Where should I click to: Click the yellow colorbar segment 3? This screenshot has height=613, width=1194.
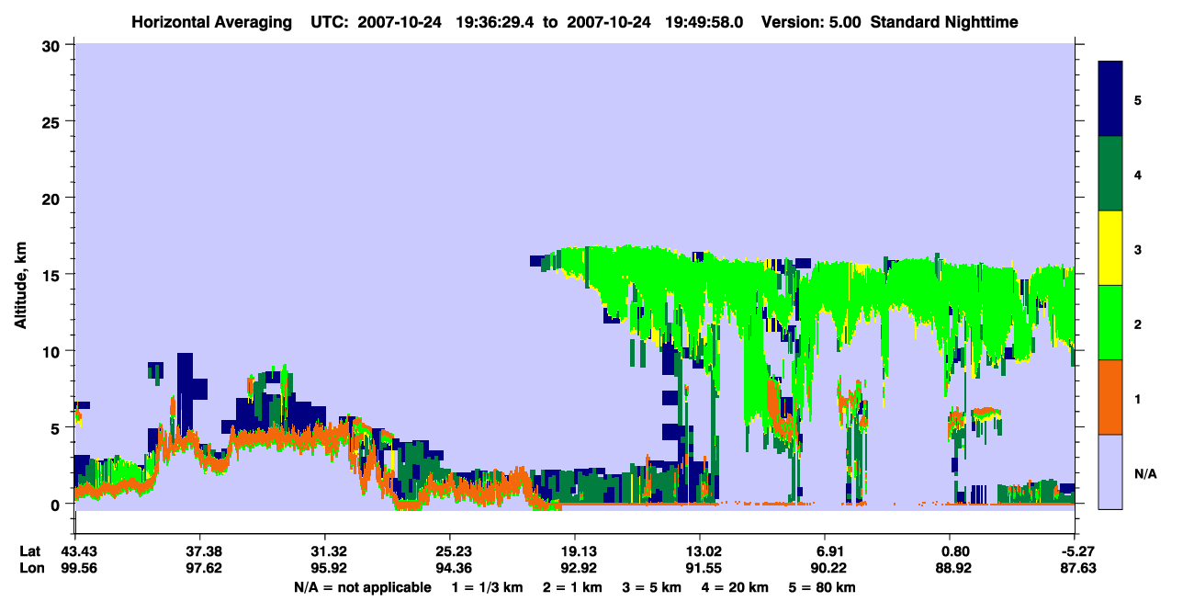[x=1110, y=248]
